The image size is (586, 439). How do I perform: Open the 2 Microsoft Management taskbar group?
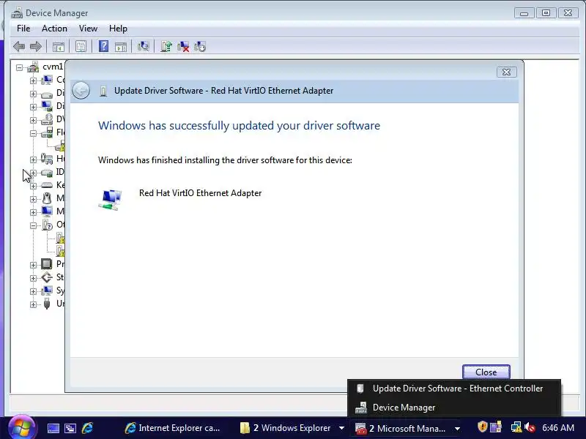(x=408, y=428)
